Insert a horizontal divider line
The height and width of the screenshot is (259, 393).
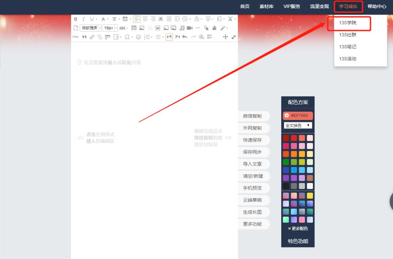point(198,28)
